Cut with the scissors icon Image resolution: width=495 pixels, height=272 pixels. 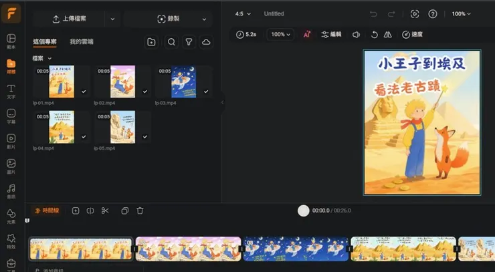(105, 211)
